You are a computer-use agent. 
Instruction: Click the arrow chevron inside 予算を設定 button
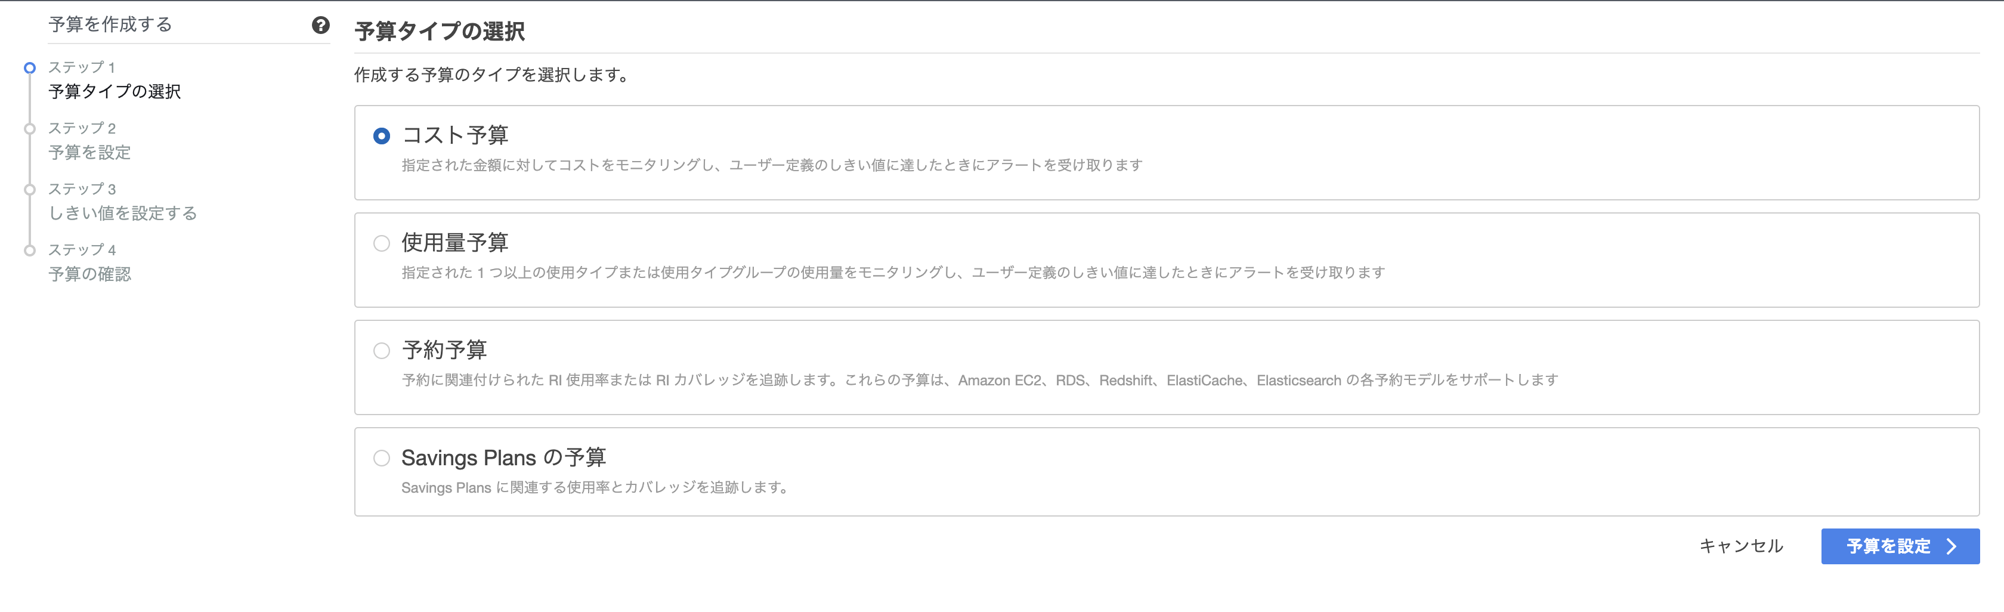(1951, 545)
